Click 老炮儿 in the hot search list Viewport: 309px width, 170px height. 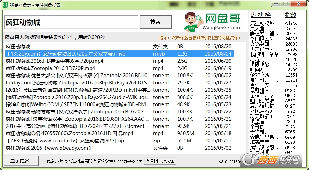coord(257,59)
